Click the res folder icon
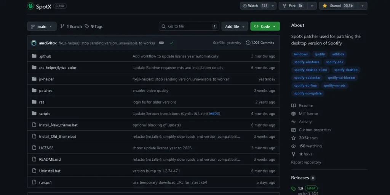The image size is (390, 195). (34, 102)
